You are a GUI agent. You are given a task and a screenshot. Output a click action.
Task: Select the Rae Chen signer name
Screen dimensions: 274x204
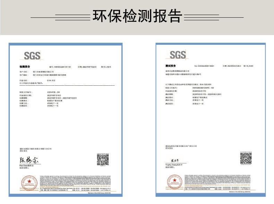click(x=26, y=165)
